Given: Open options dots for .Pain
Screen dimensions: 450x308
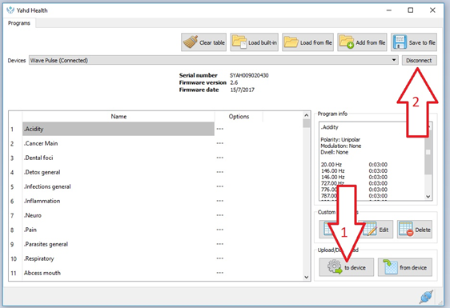Looking at the screenshot, I should tap(220, 230).
